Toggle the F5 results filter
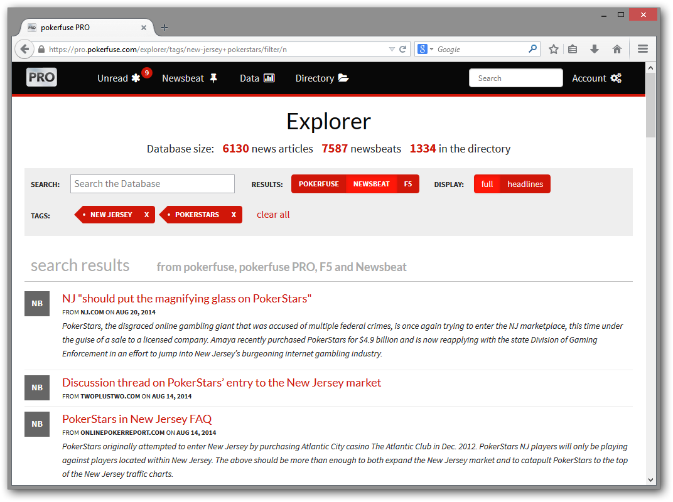673x502 pixels. click(407, 184)
